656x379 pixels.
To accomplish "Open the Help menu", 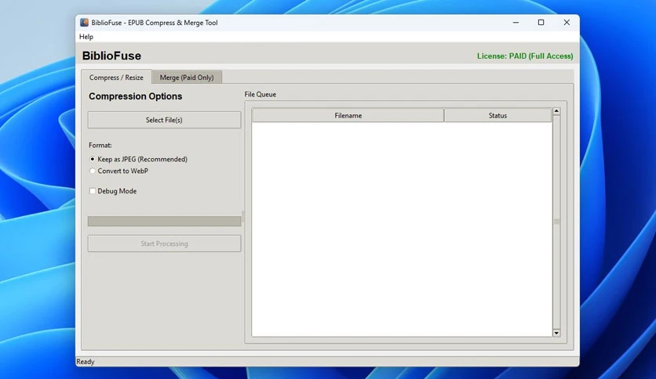I will tap(86, 37).
